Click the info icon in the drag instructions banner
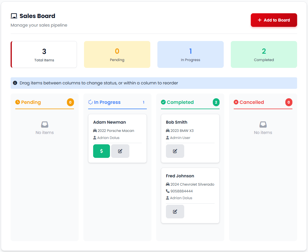This screenshot has width=308, height=252. click(15, 83)
